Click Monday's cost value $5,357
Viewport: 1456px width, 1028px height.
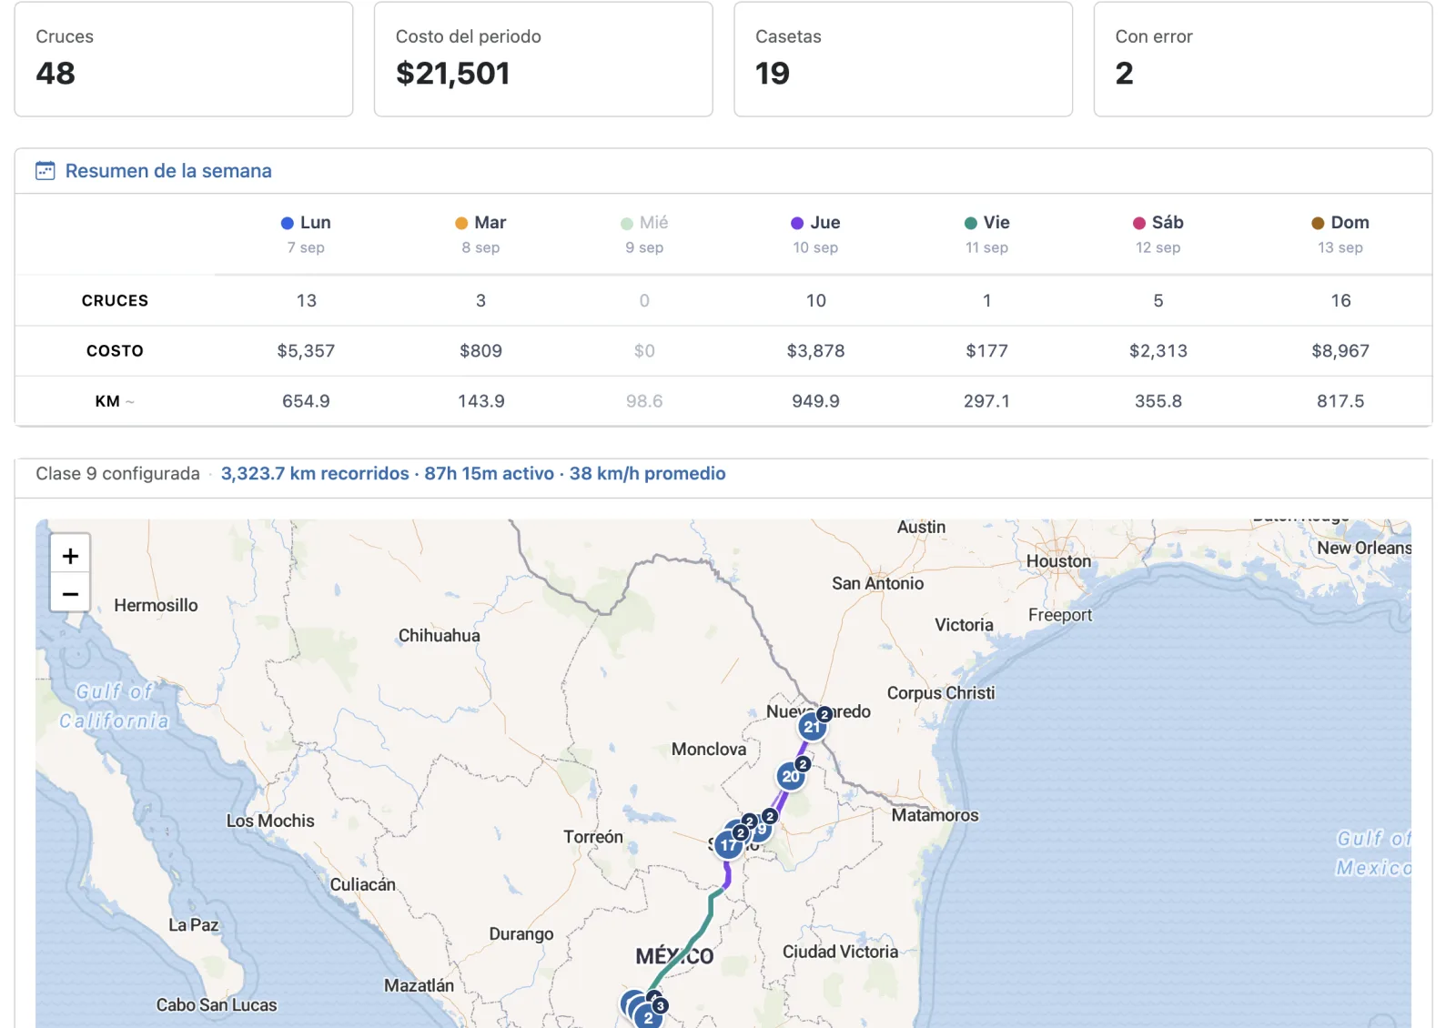click(306, 350)
